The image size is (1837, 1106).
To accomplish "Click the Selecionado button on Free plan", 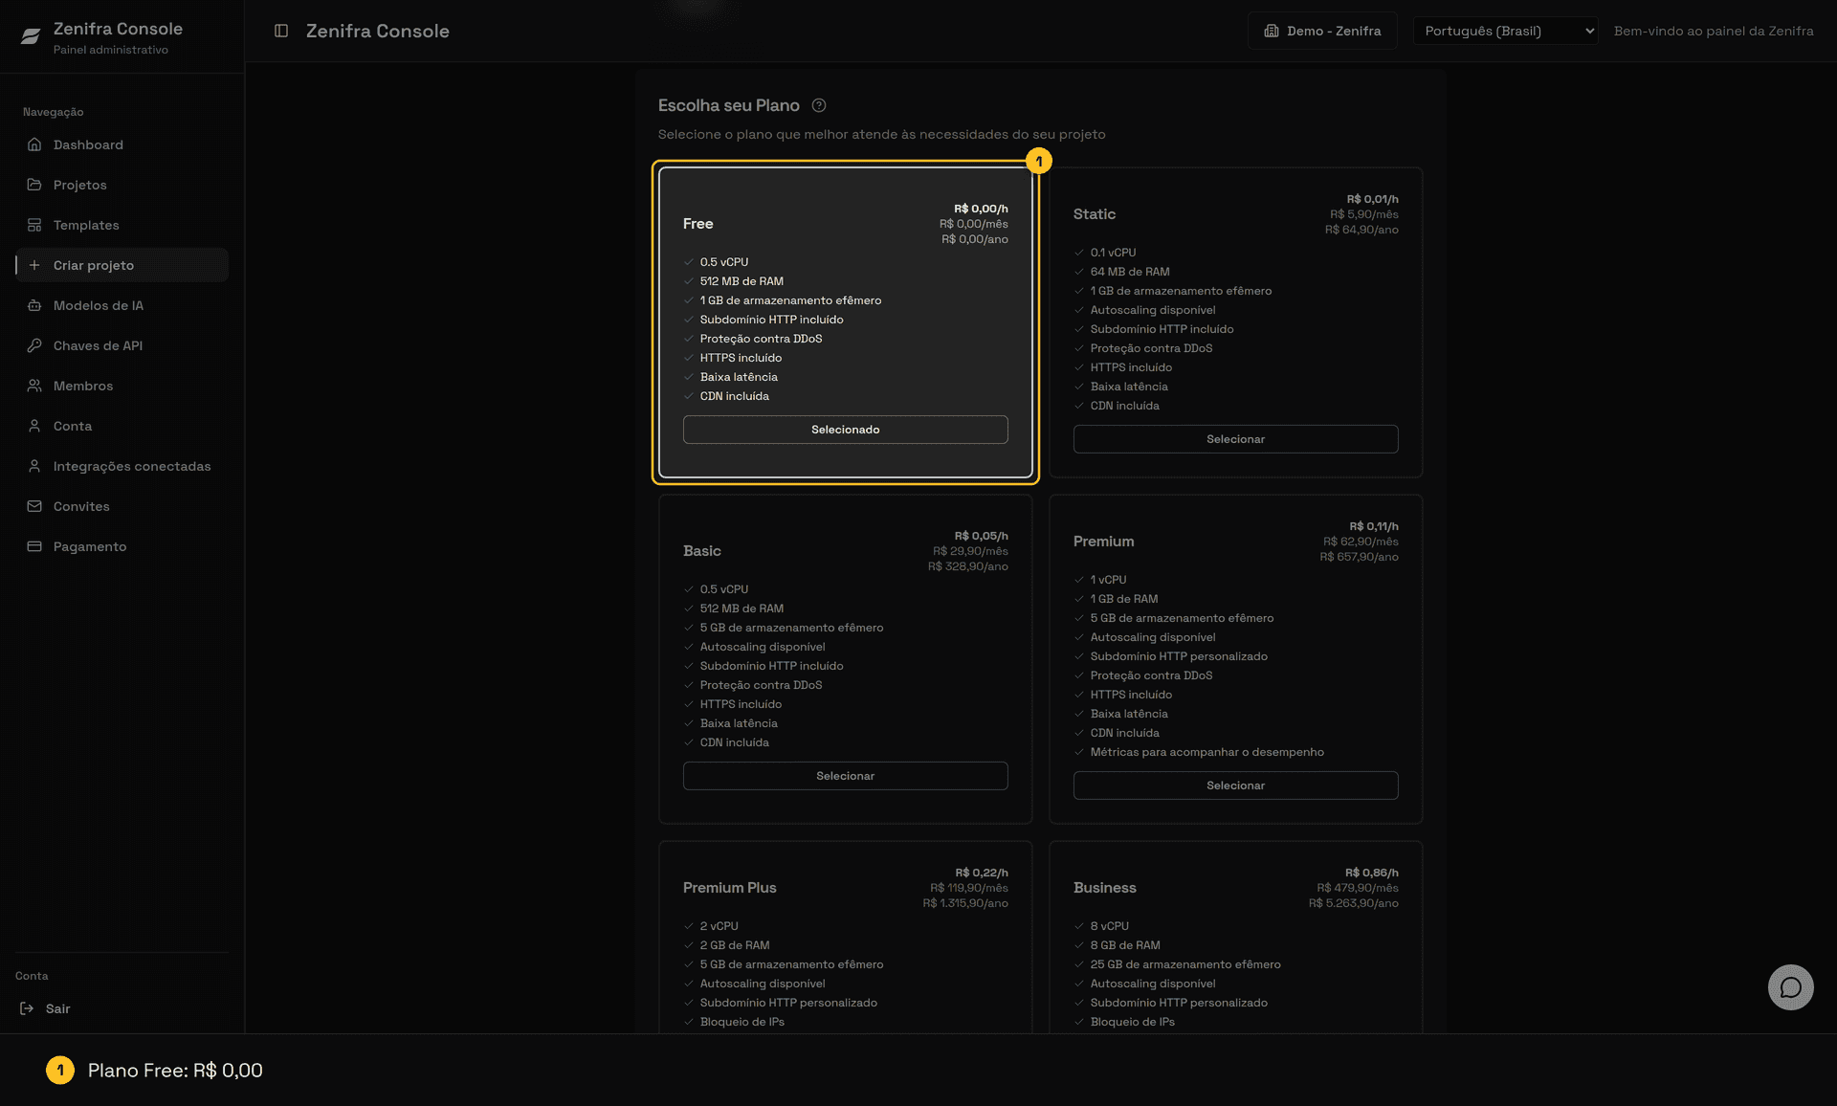I will click(x=845, y=430).
